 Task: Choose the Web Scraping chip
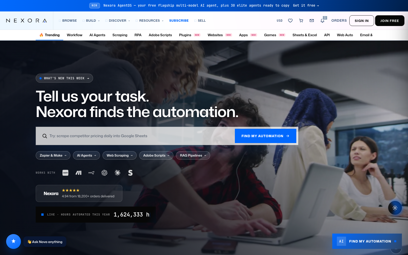pos(120,156)
